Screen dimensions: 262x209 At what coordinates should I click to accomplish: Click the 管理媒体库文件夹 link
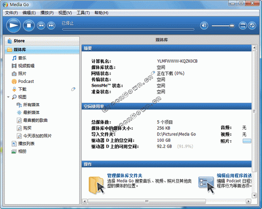coord(125,175)
